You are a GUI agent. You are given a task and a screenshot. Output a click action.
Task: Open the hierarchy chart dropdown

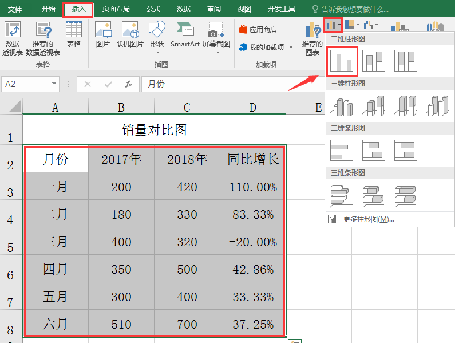pos(353,25)
